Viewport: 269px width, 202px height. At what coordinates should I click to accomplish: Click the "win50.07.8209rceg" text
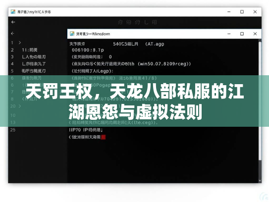click(163, 64)
